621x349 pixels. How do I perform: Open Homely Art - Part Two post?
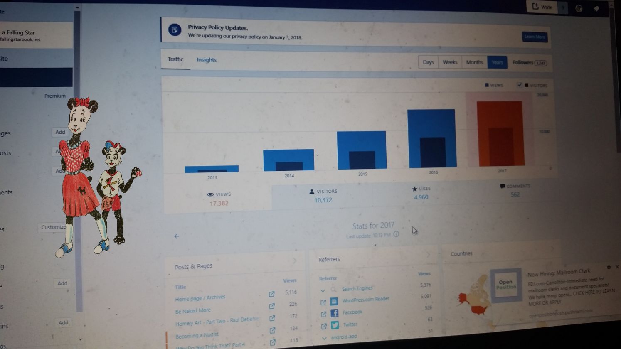tap(217, 322)
